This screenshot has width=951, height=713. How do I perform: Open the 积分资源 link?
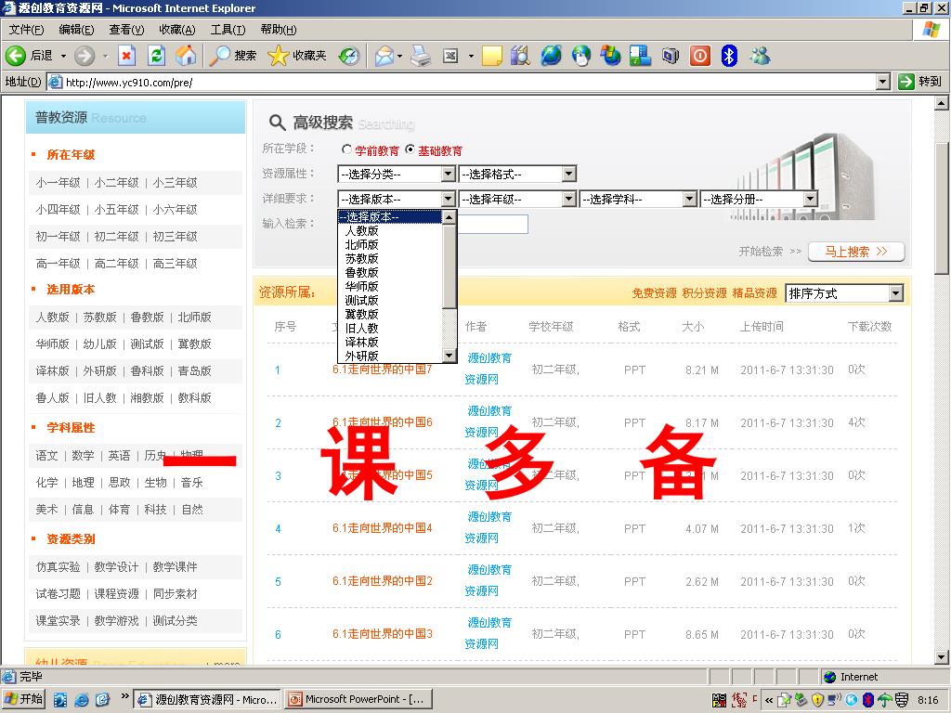[704, 293]
